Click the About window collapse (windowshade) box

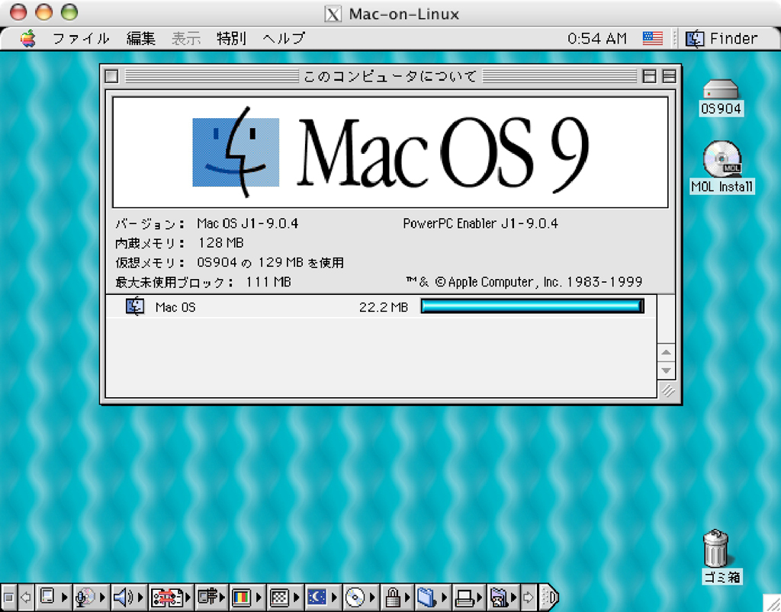pyautogui.click(x=670, y=76)
